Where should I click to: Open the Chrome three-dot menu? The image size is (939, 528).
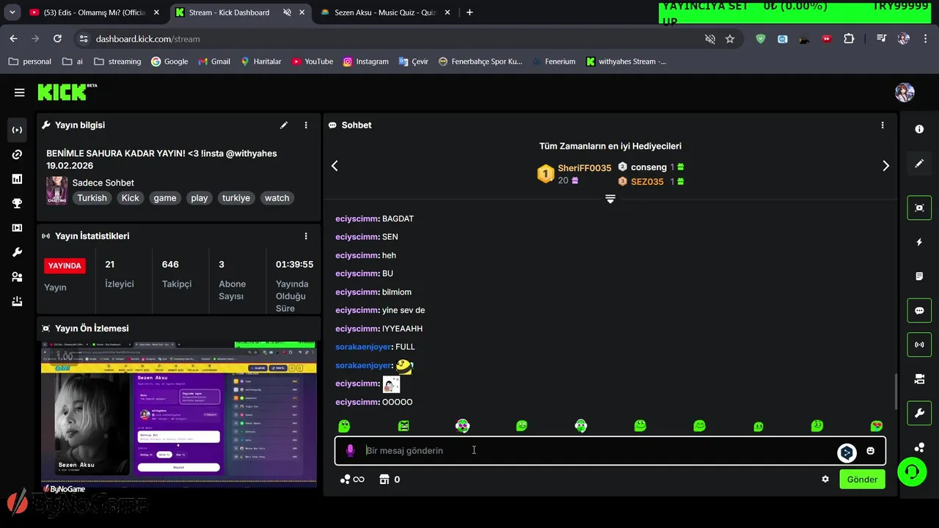(x=926, y=39)
